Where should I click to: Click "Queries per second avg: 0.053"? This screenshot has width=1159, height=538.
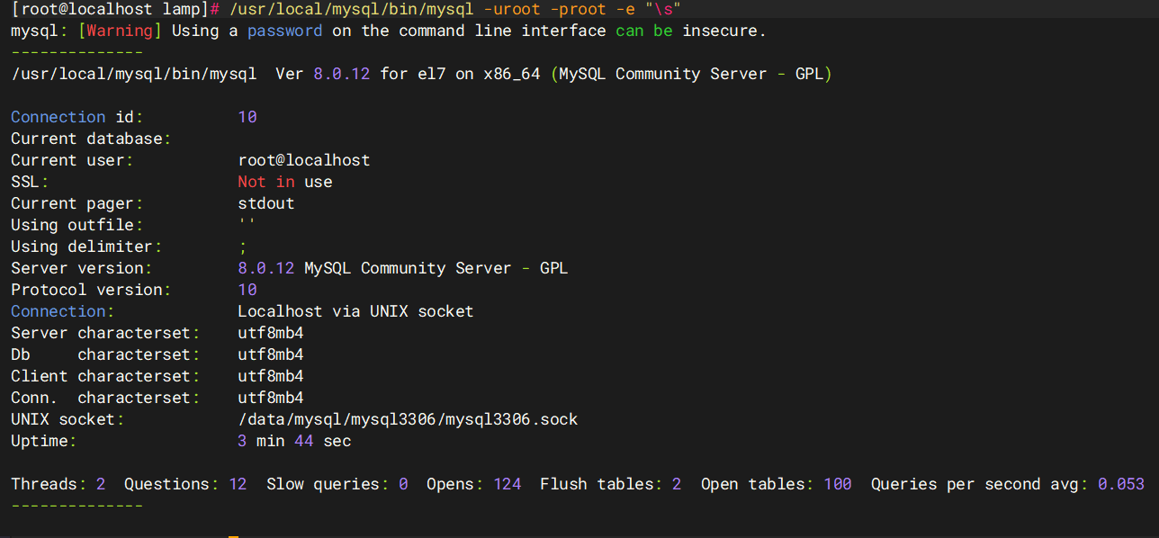coord(1008,484)
